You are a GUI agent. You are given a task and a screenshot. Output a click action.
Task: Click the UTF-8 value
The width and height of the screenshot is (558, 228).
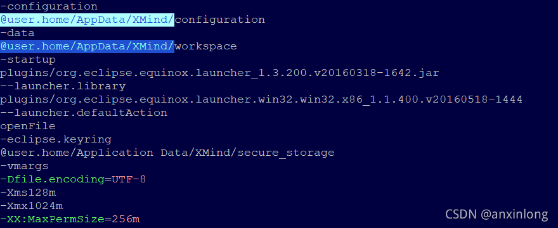(x=129, y=180)
